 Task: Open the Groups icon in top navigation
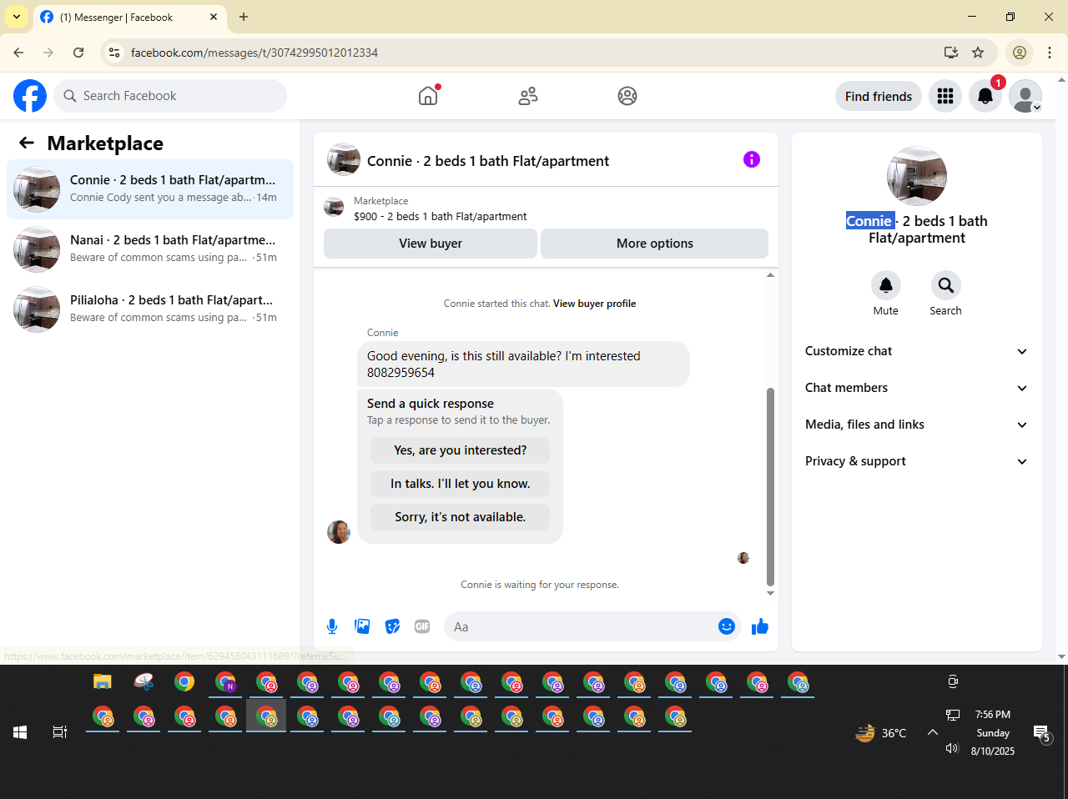click(x=627, y=96)
